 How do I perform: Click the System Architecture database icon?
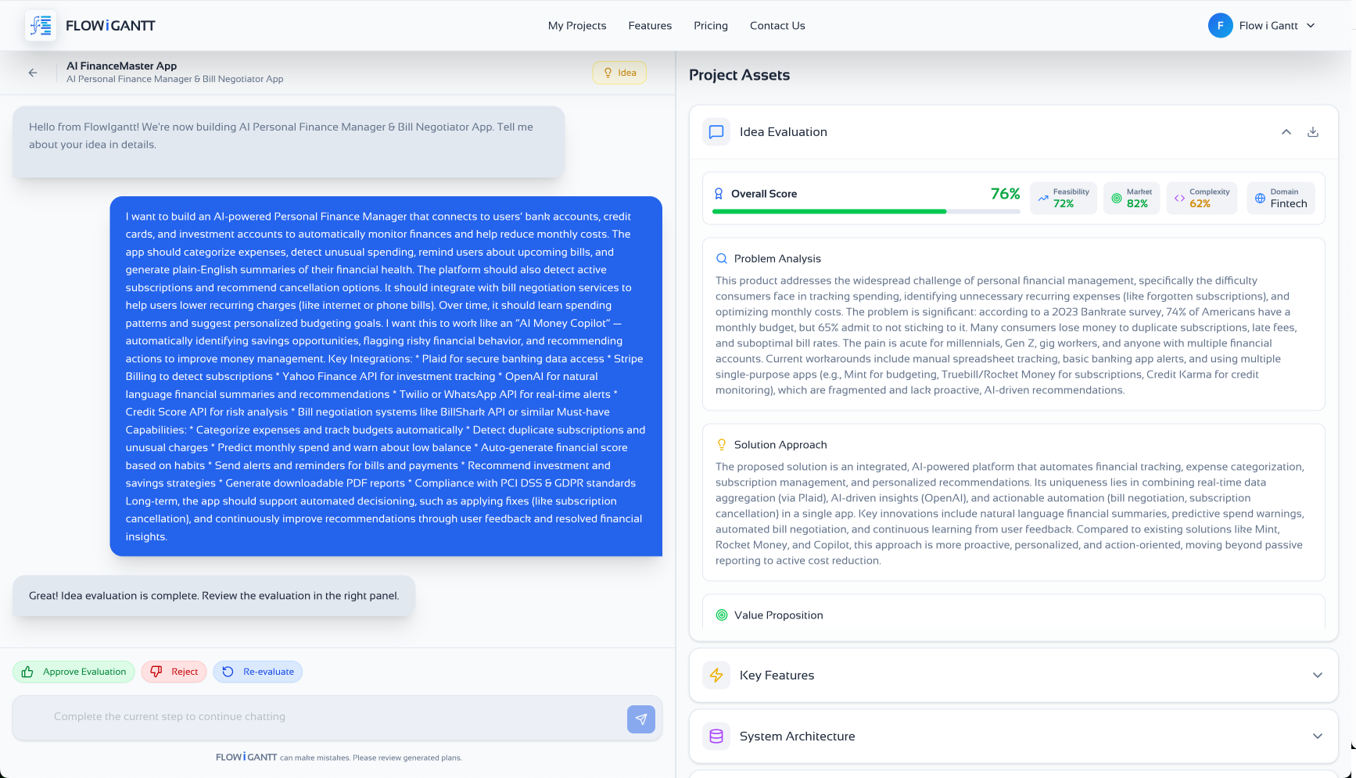(716, 737)
